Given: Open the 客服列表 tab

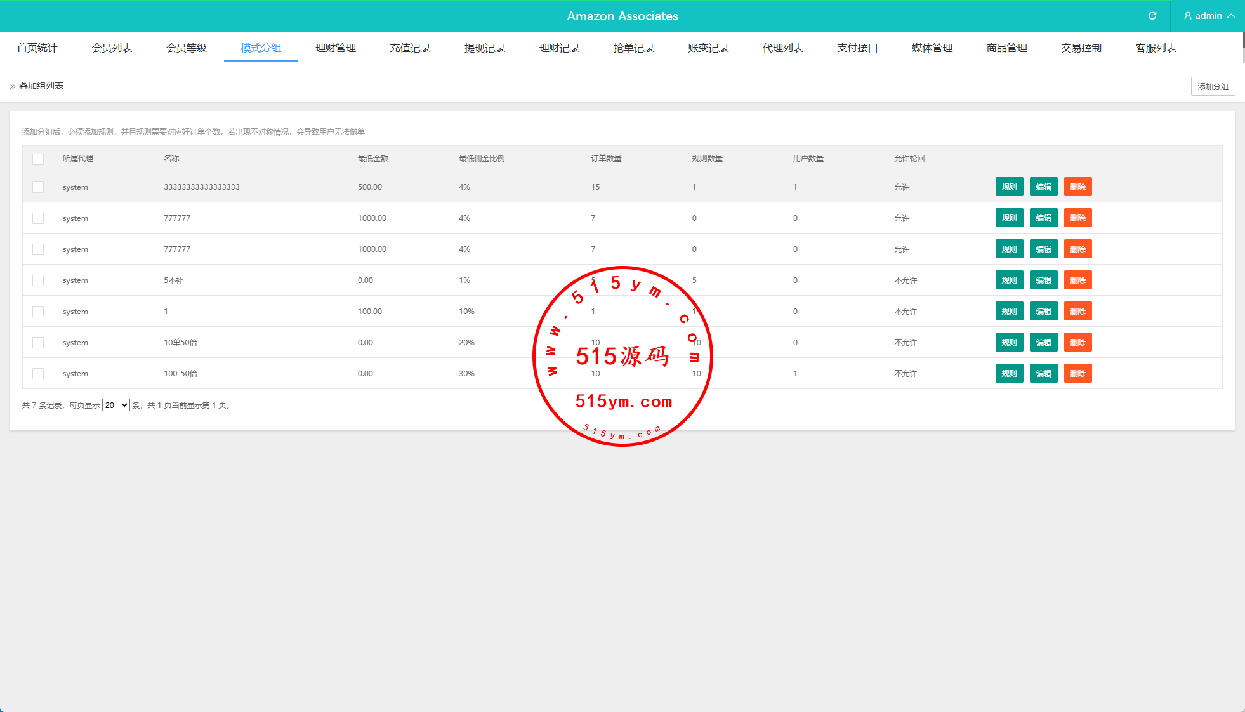Looking at the screenshot, I should click(1156, 48).
